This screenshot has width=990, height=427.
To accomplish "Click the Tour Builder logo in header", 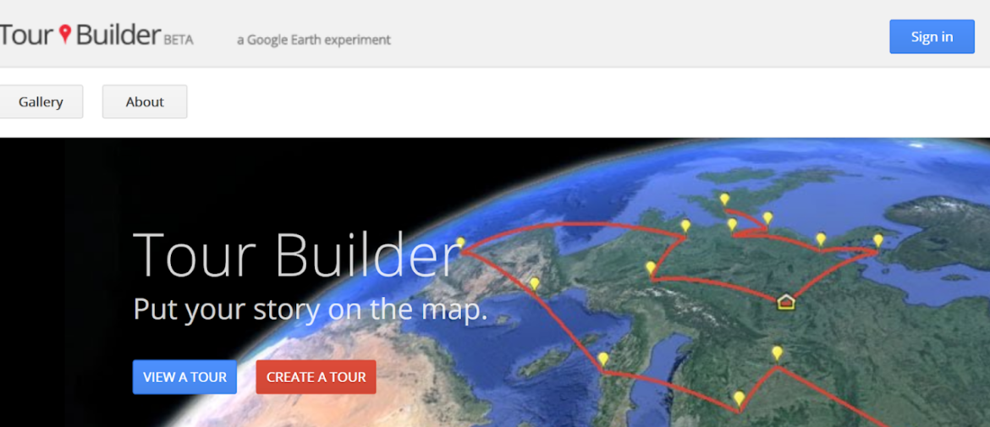I will coord(96,36).
